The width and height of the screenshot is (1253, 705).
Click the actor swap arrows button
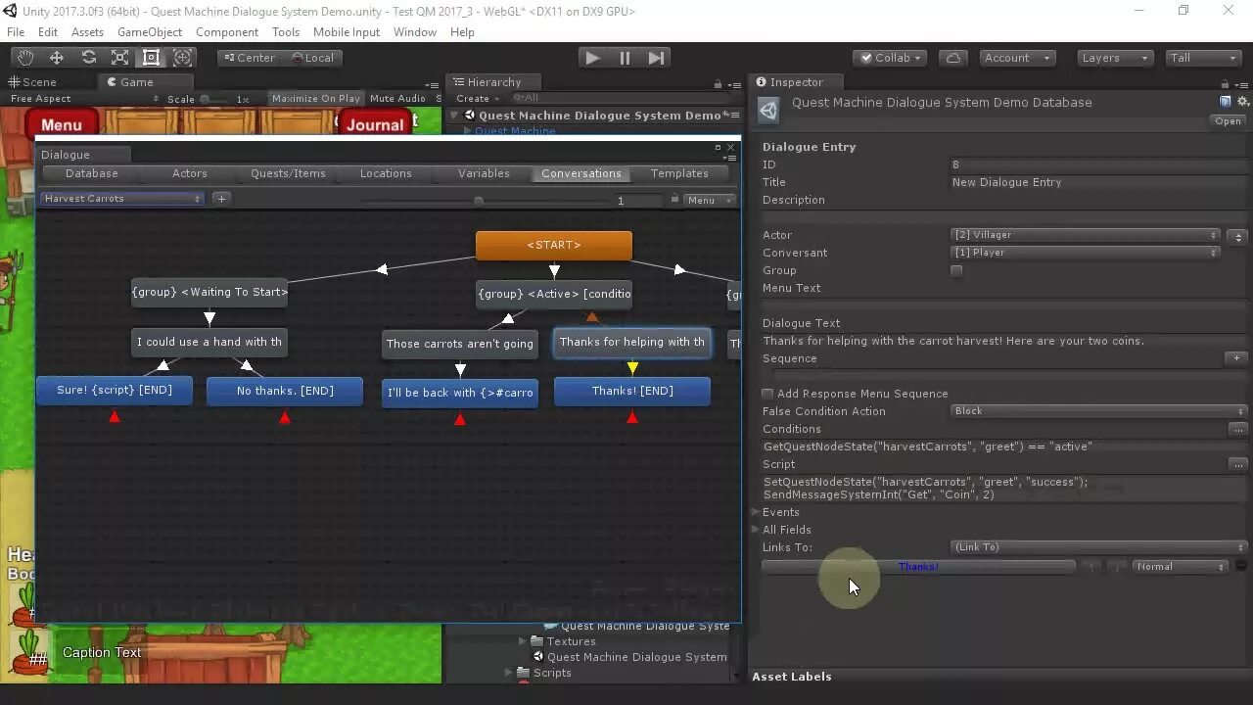coord(1238,236)
